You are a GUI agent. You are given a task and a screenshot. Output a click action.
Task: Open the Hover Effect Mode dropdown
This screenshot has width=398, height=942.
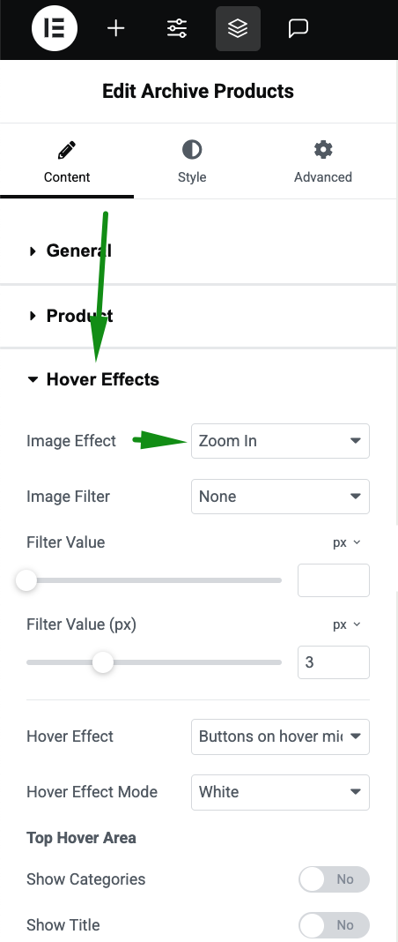[x=280, y=792]
